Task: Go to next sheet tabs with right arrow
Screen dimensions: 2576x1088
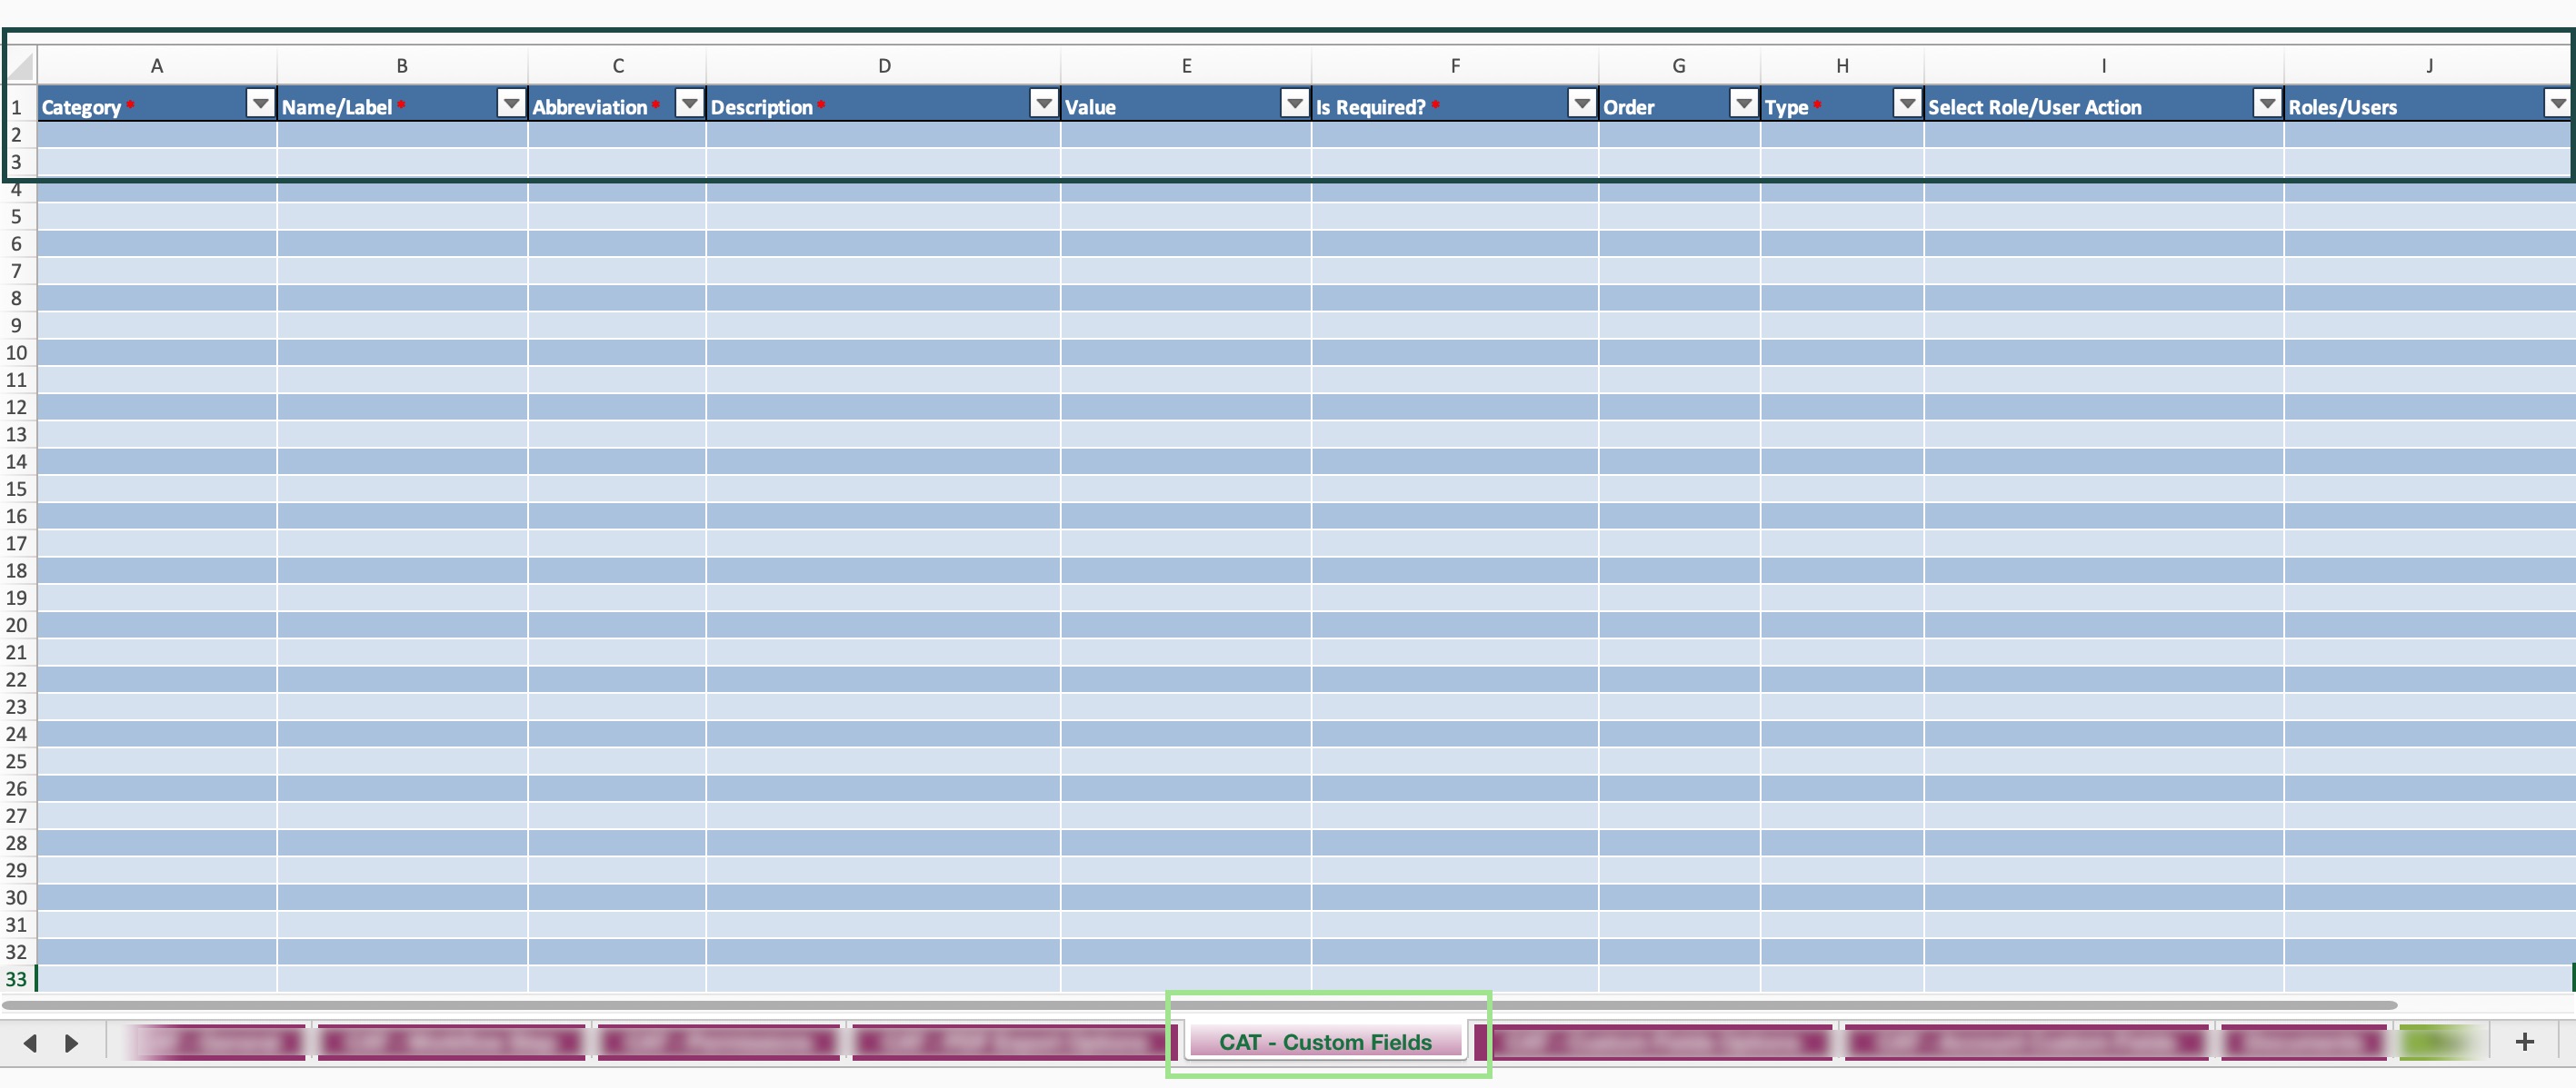Action: pyautogui.click(x=71, y=1043)
